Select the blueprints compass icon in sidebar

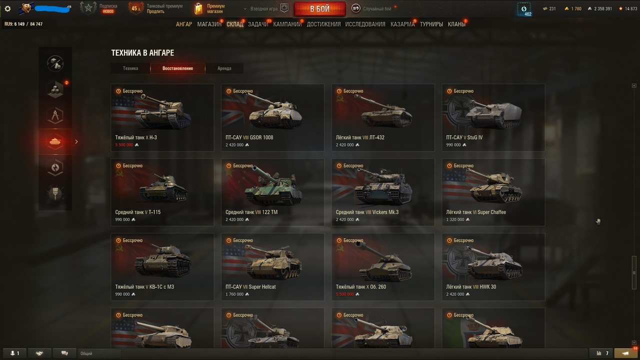click(x=55, y=116)
